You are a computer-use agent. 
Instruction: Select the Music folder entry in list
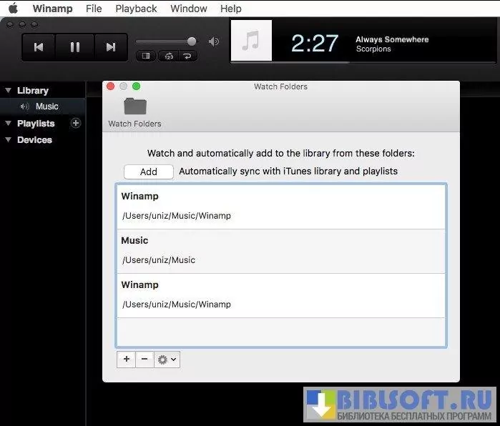point(281,251)
